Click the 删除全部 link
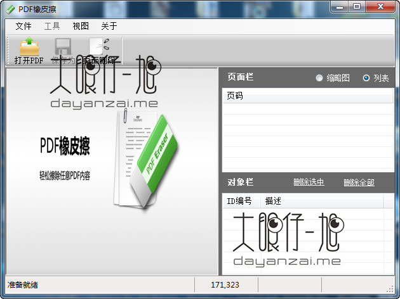 [x=359, y=182]
